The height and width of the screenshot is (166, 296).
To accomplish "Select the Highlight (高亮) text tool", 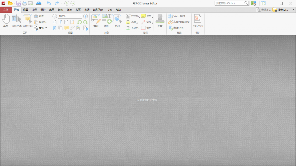I will click(x=132, y=22).
